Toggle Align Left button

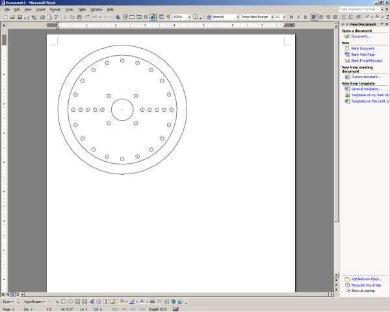click(314, 17)
